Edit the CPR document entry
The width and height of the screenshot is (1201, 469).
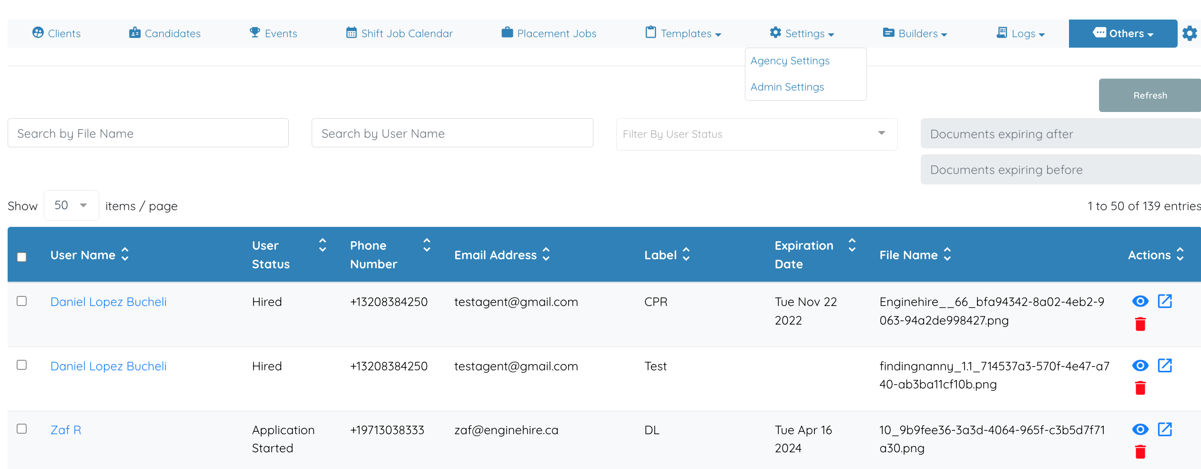[x=1165, y=301]
